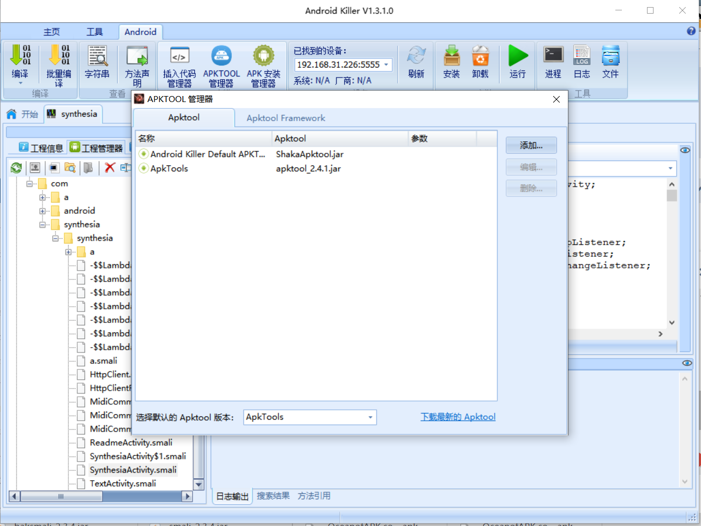
Task: Click the 名称 column header
Action: pyautogui.click(x=203, y=139)
